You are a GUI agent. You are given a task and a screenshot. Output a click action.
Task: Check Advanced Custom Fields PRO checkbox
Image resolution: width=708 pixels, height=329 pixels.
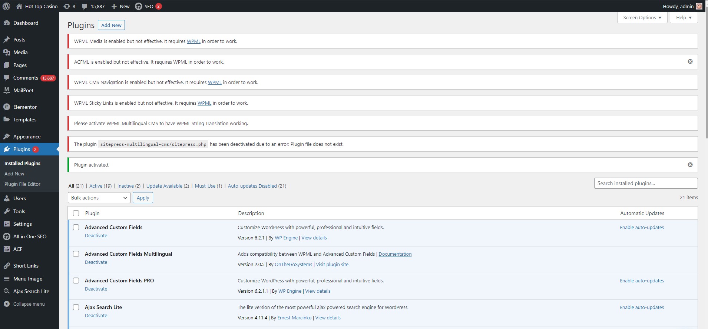point(76,281)
